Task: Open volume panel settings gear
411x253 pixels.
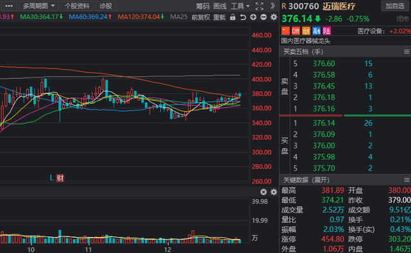Action: click(x=274, y=192)
